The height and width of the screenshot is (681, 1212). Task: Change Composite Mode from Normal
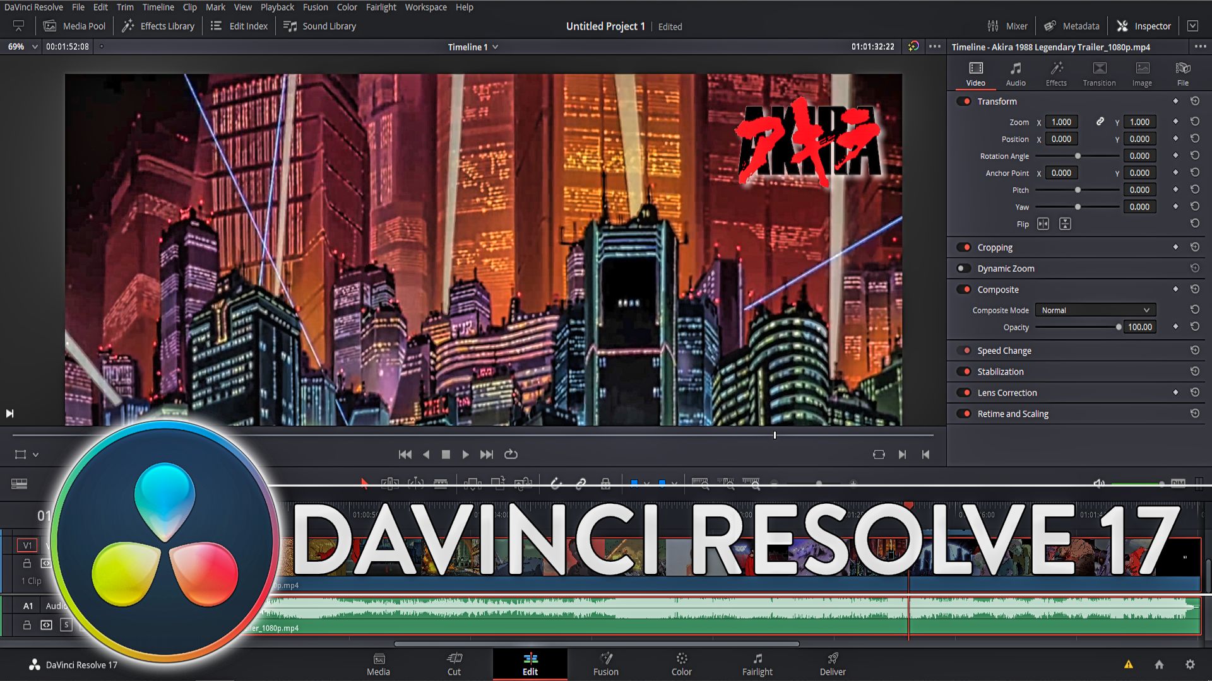1095,310
